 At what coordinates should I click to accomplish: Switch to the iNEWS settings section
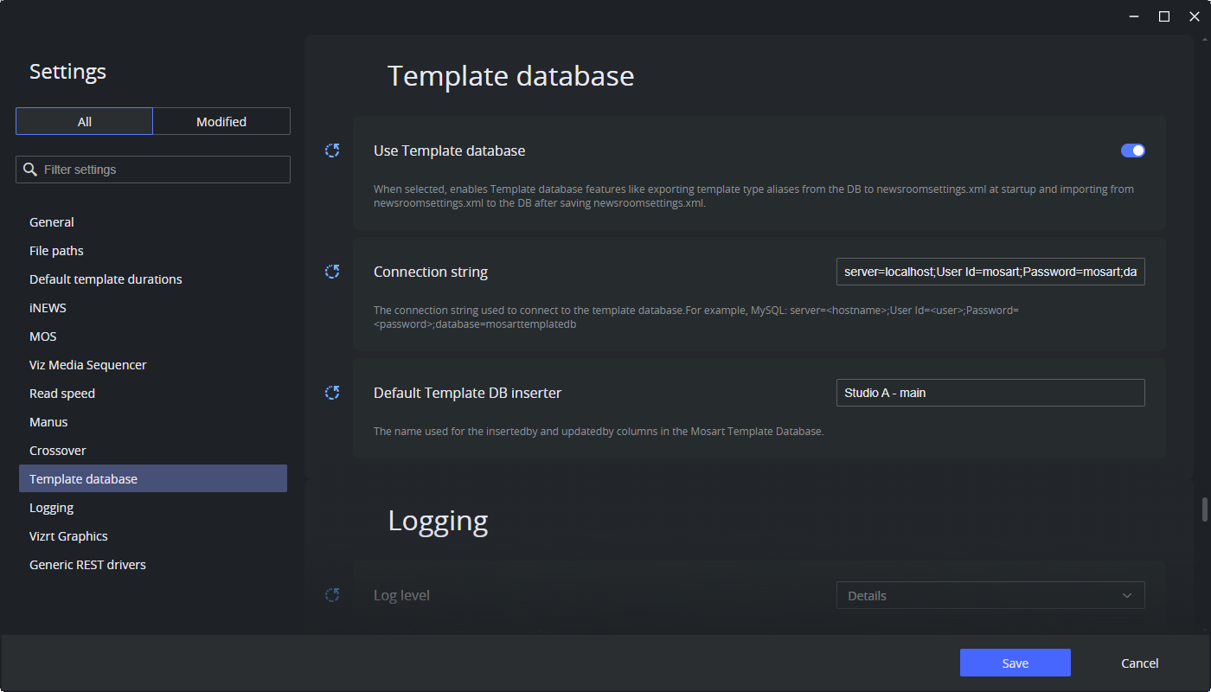(48, 307)
